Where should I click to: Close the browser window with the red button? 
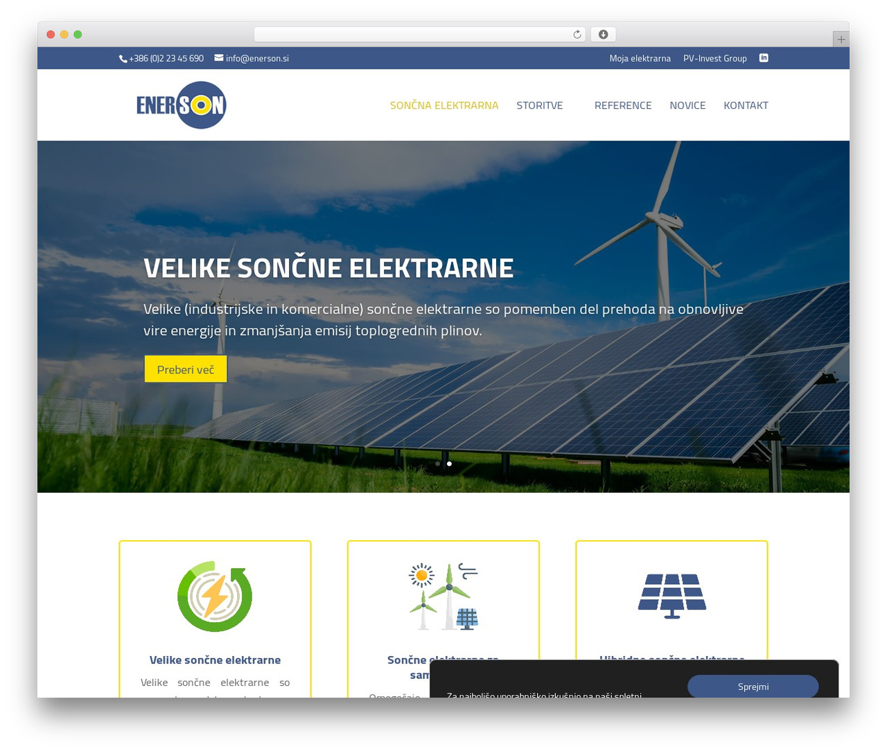pos(51,35)
